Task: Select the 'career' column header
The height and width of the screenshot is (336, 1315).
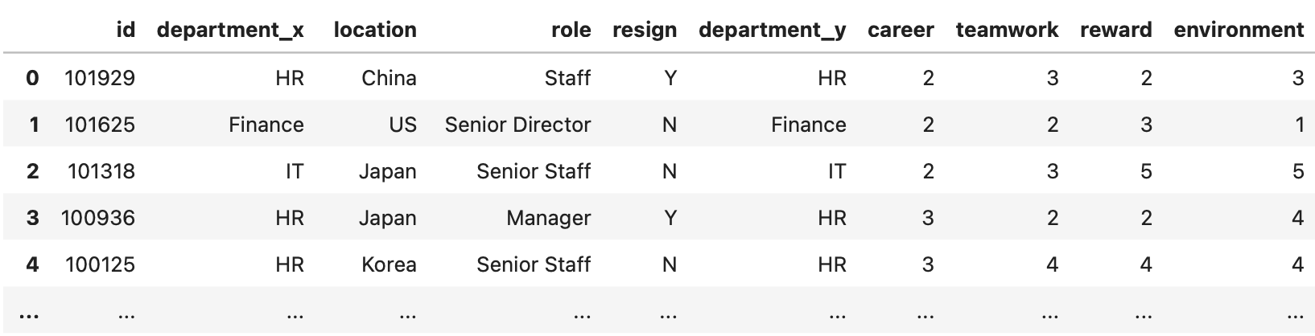Action: click(901, 31)
